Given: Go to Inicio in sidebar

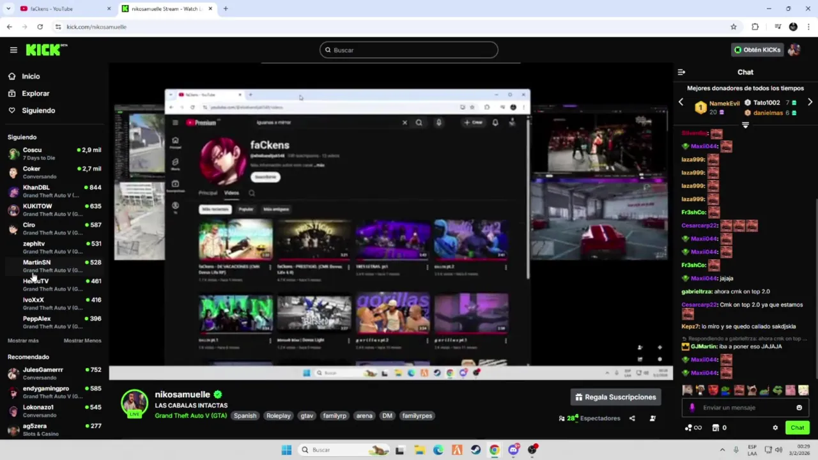Looking at the screenshot, I should 30,76.
